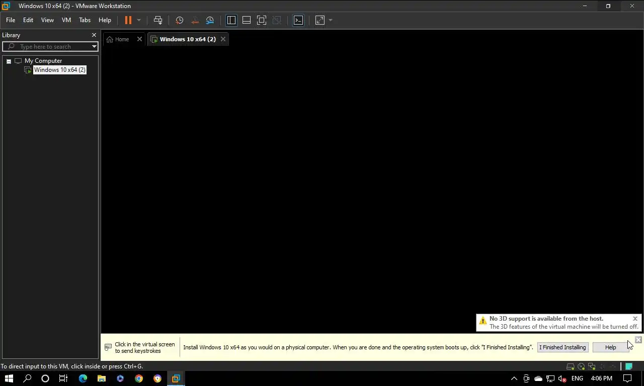
Task: Toggle the library sidebar view
Action: click(x=231, y=20)
